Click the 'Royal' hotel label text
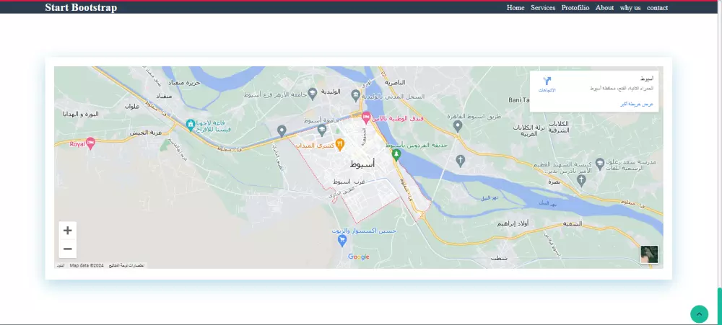The width and height of the screenshot is (722, 325). coord(77,144)
